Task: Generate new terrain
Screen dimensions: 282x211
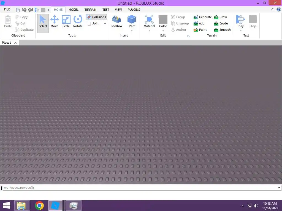Action: coord(203,17)
